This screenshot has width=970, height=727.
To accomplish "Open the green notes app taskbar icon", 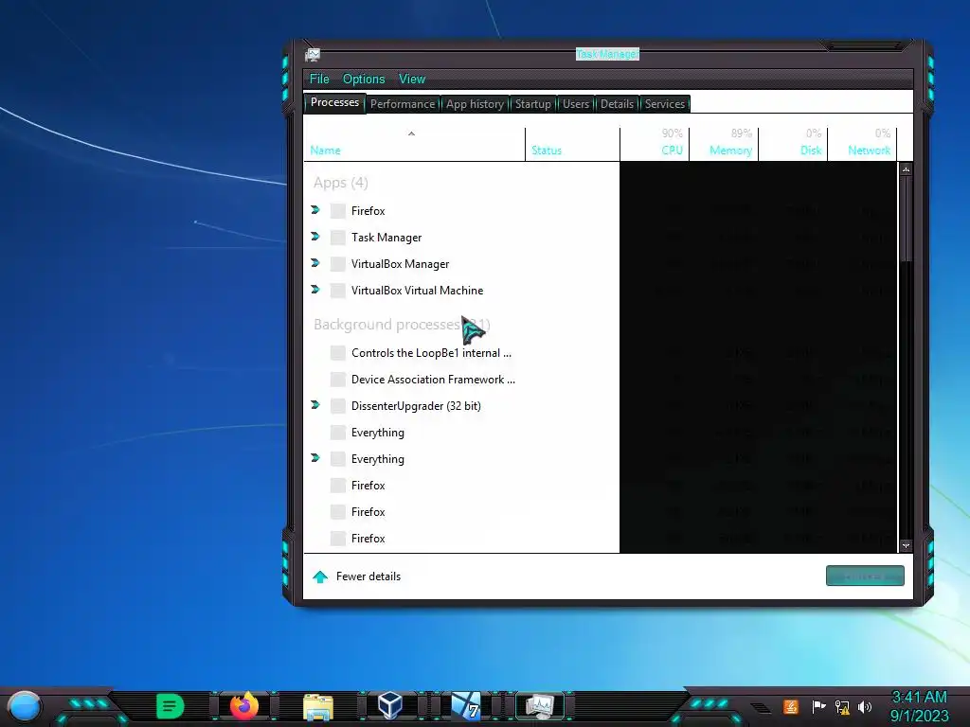I will 171,706.
